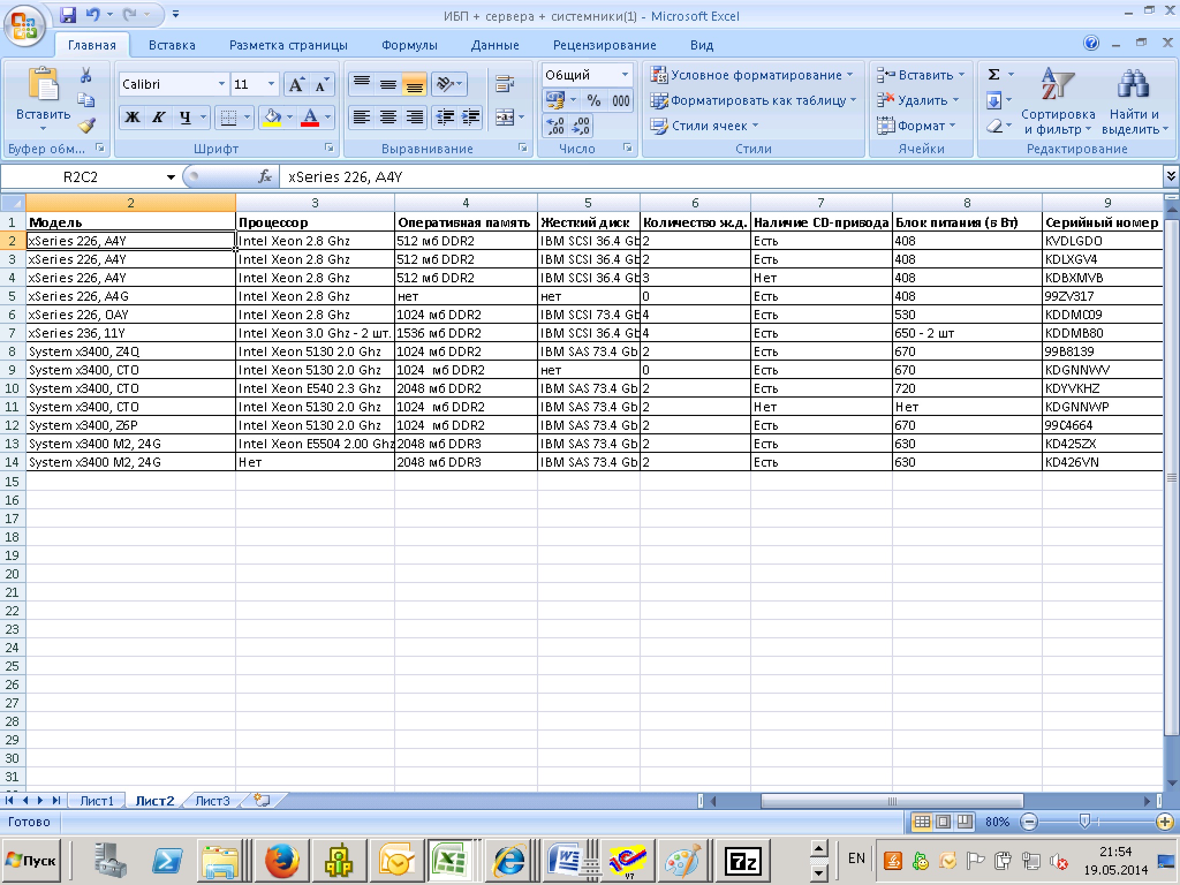Image resolution: width=1180 pixels, height=885 pixels.
Task: Open sheet tab Лист1
Action: [x=96, y=801]
